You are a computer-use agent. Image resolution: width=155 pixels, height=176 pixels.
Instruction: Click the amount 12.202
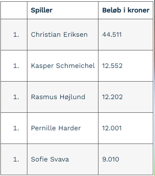pyautogui.click(x=112, y=97)
